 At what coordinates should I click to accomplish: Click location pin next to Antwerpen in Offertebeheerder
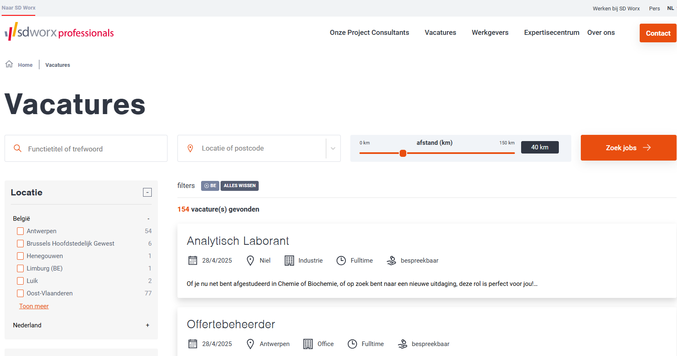coord(250,344)
